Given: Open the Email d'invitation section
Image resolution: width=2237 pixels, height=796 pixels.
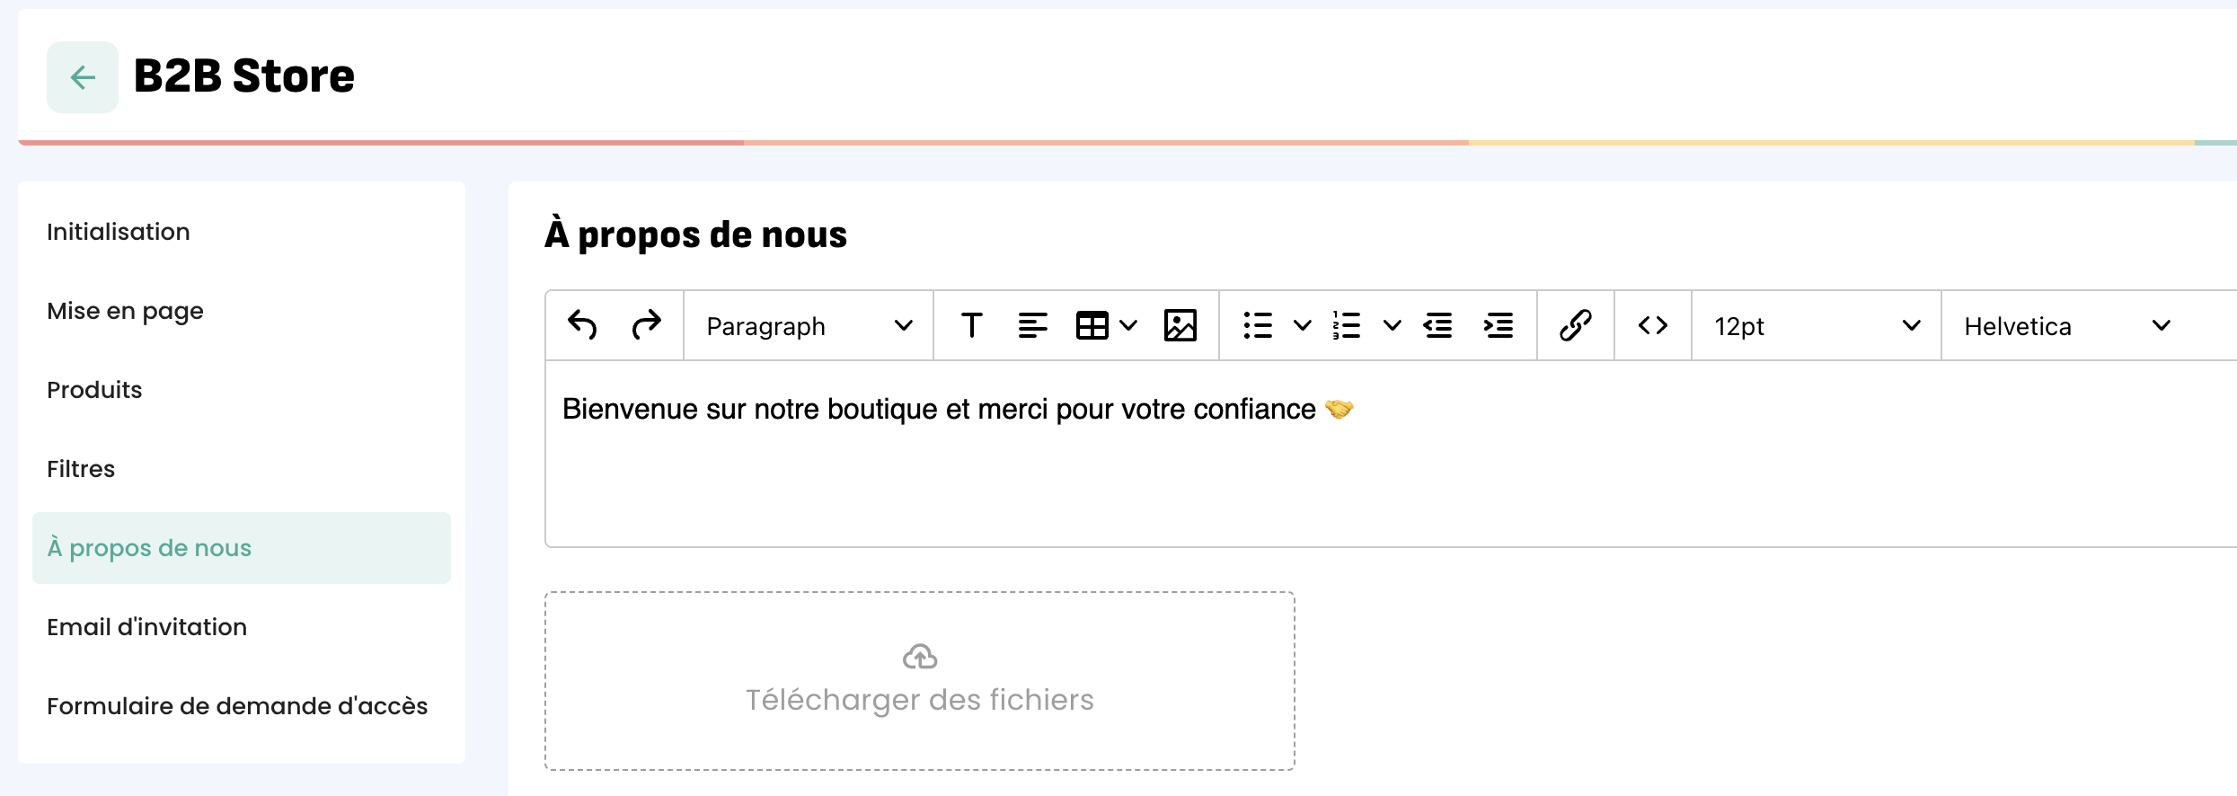Looking at the screenshot, I should [x=146, y=627].
